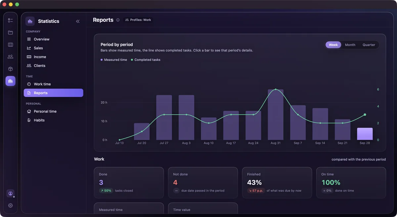Open the folder icon in left rail
The height and width of the screenshot is (217, 397).
tap(10, 33)
